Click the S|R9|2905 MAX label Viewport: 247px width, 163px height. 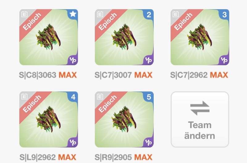(124, 157)
